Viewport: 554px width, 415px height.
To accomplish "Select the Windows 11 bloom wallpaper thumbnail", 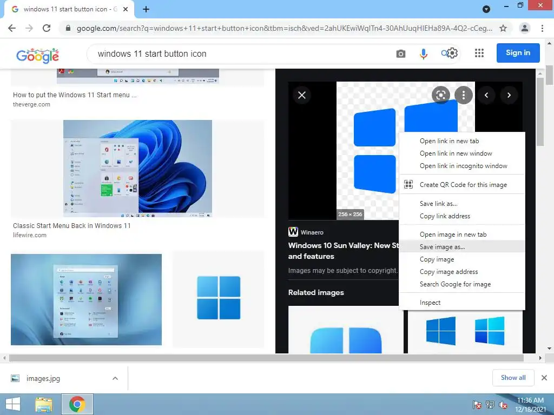I will coord(137,169).
